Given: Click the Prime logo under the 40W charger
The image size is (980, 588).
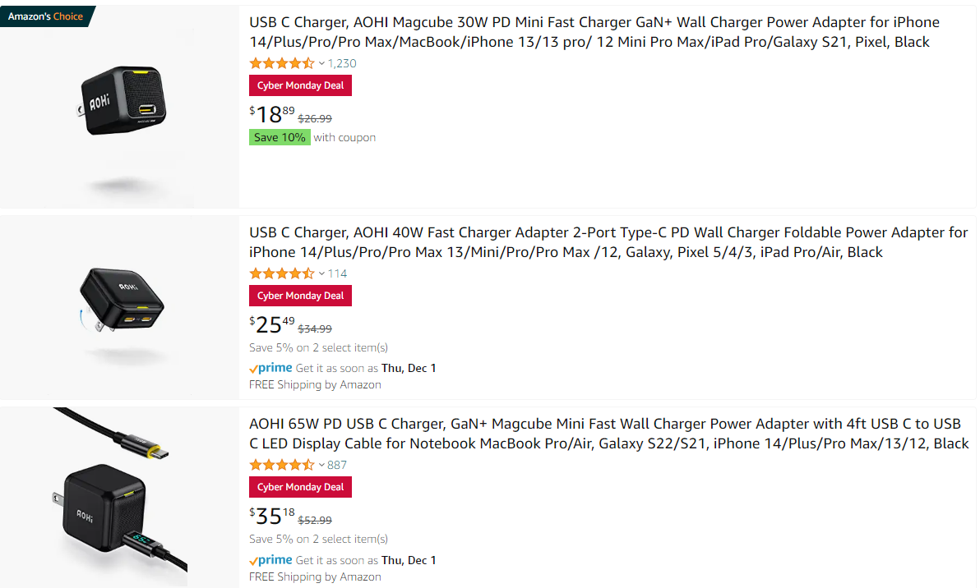Looking at the screenshot, I should point(270,368).
